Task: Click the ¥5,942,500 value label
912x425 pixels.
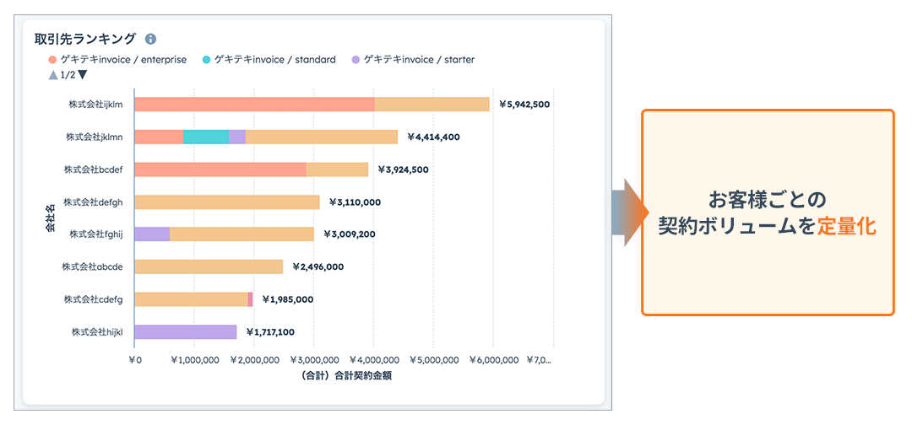Action: (x=524, y=105)
